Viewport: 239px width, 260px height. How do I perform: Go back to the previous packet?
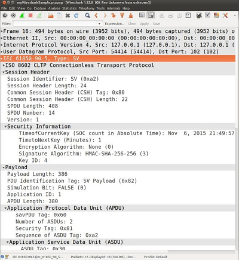coord(96,16)
